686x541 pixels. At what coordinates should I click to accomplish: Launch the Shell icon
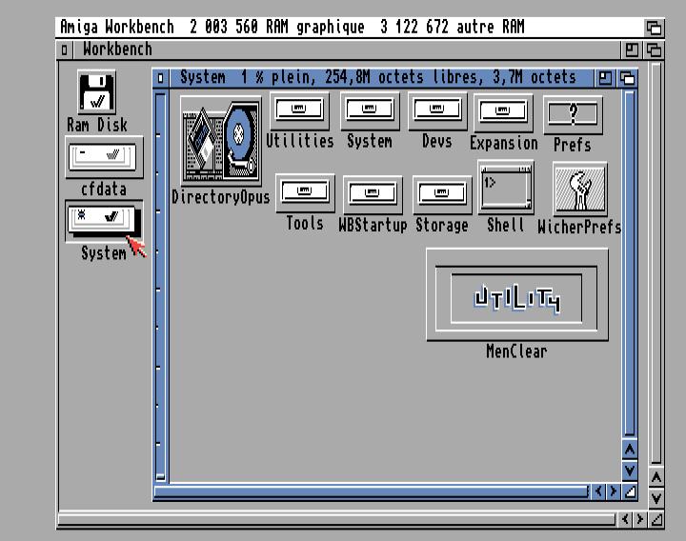506,188
